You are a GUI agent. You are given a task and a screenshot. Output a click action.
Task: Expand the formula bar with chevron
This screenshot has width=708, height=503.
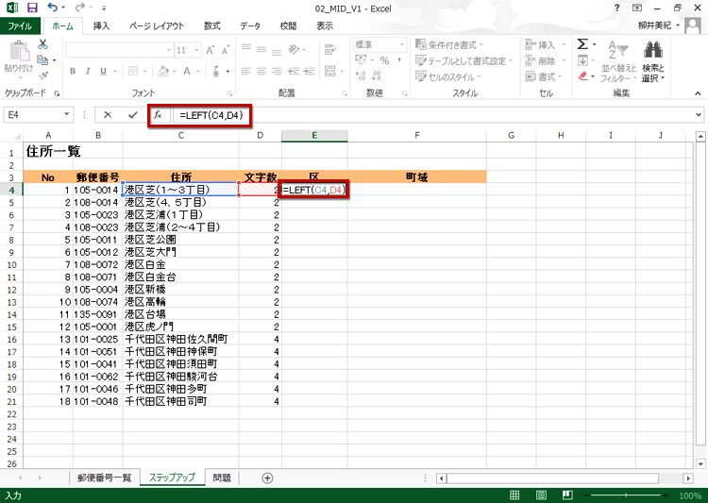pyautogui.click(x=699, y=115)
